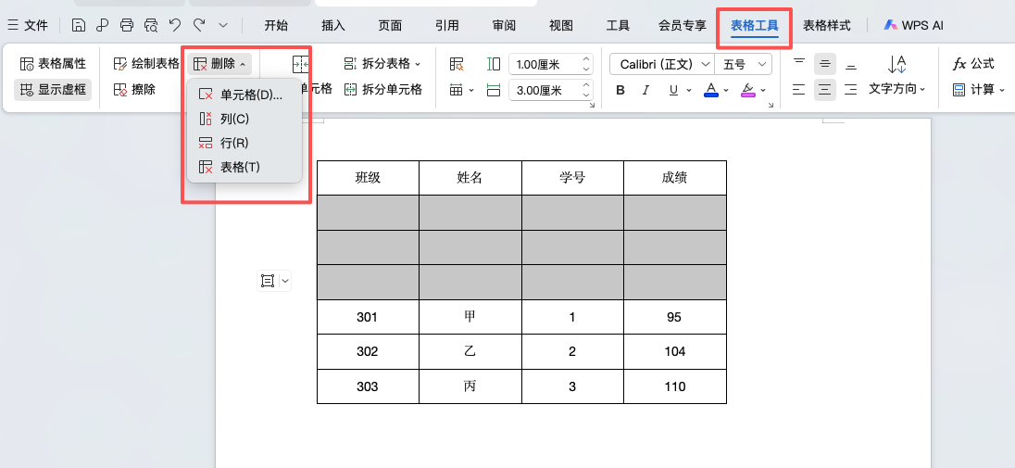The image size is (1015, 468).
Task: Apply the blue font color
Action: tap(710, 90)
